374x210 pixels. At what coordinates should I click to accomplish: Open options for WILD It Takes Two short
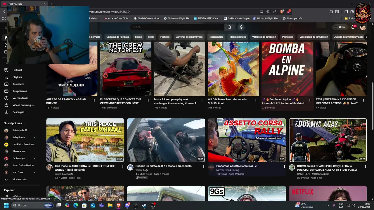(x=256, y=101)
